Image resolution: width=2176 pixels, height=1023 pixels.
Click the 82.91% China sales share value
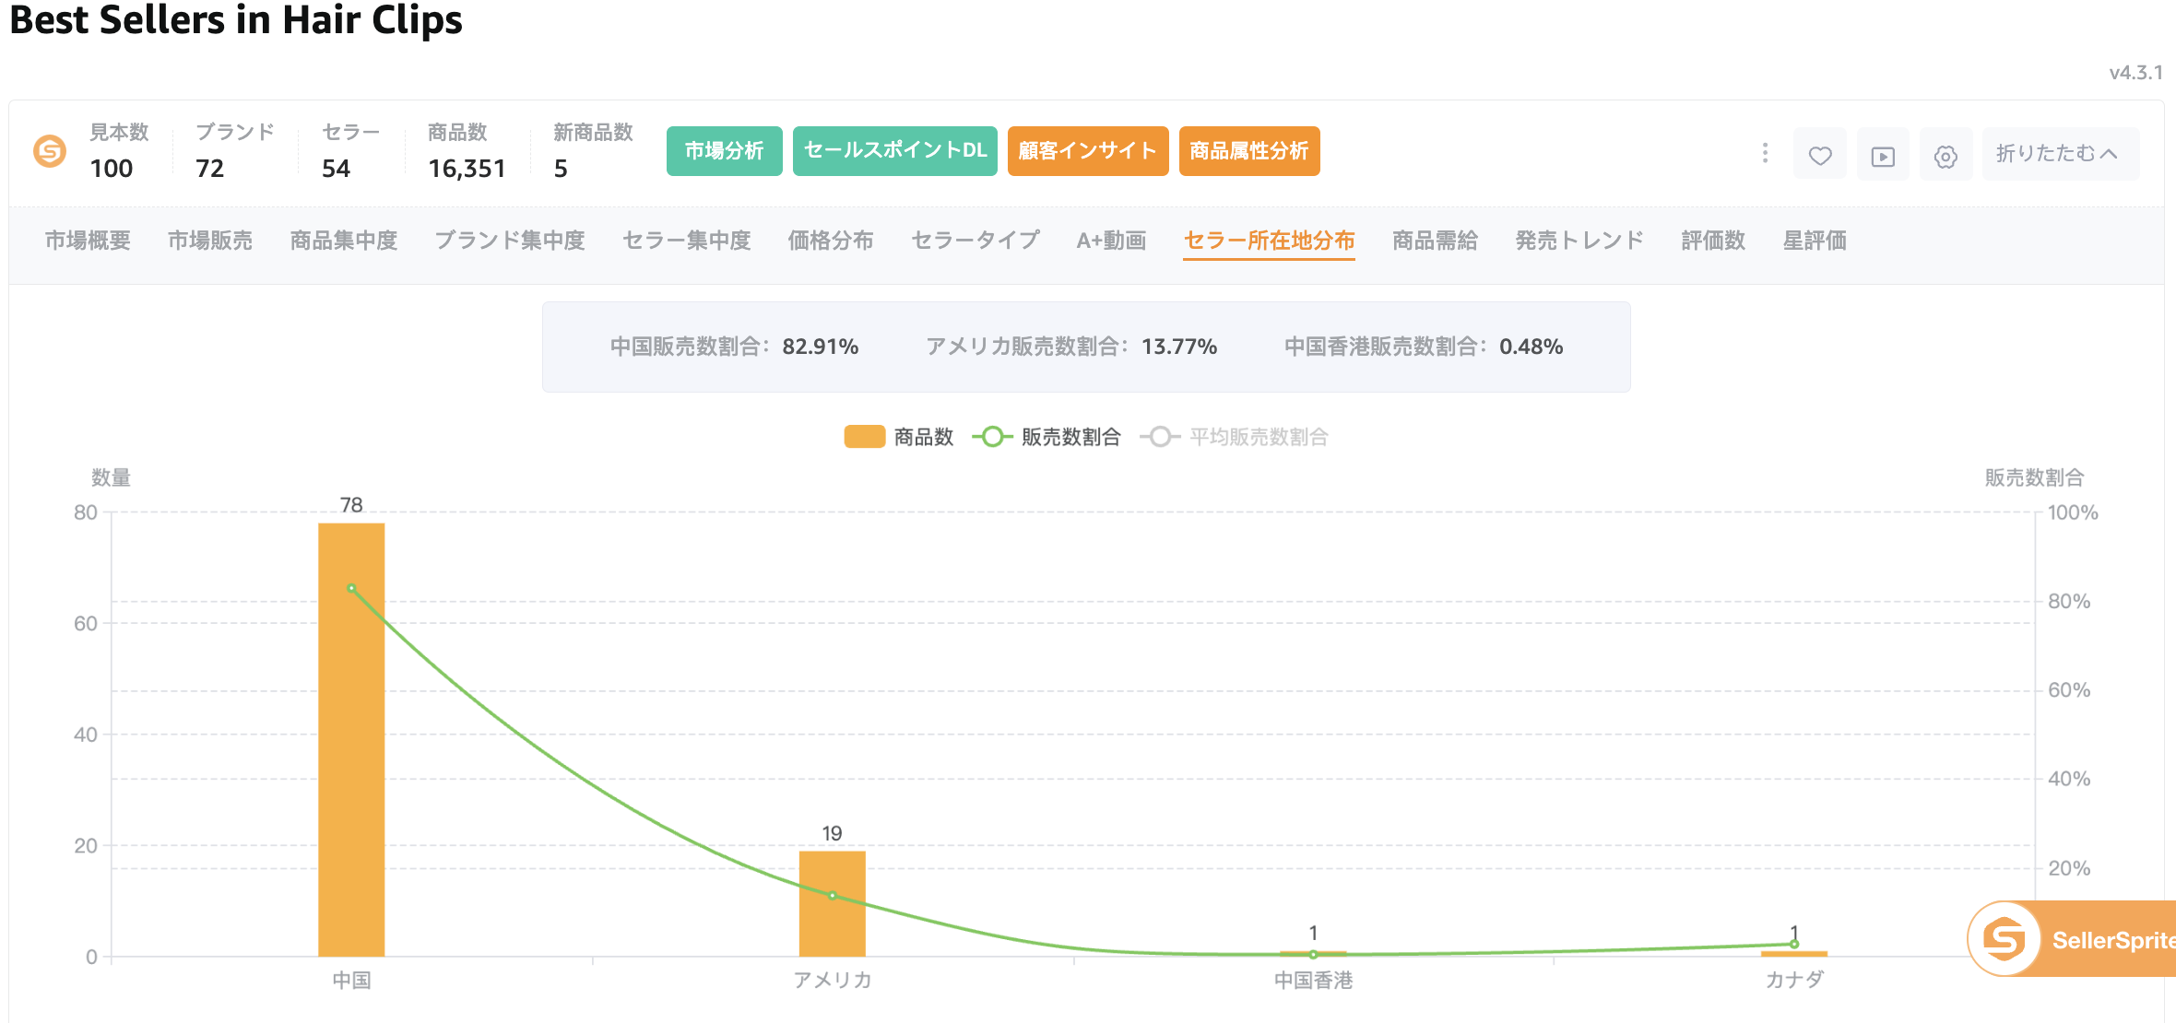click(821, 347)
